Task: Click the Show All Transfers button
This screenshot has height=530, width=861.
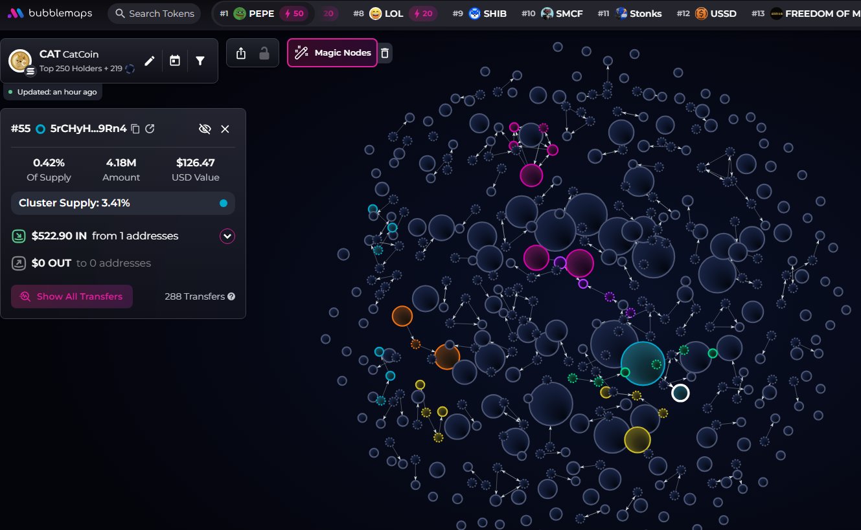Action: tap(72, 296)
